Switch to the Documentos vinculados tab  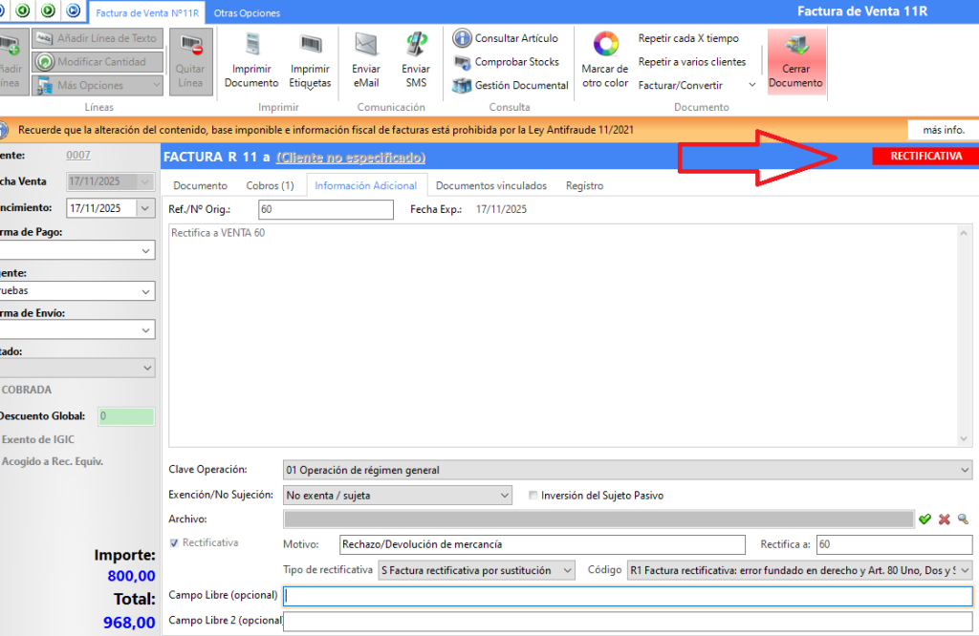(x=490, y=186)
